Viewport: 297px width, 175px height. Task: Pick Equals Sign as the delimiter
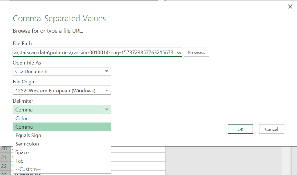[62, 135]
